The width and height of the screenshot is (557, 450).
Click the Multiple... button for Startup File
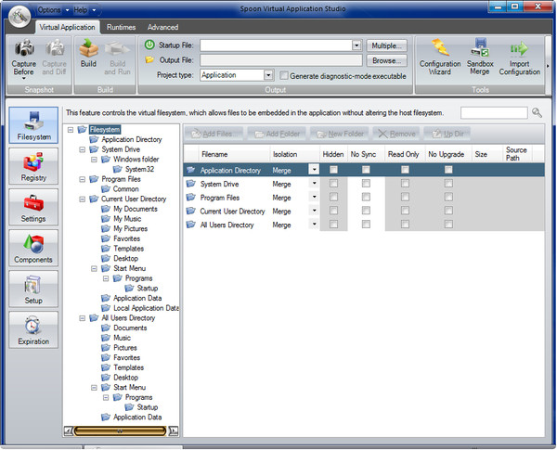pyautogui.click(x=386, y=45)
